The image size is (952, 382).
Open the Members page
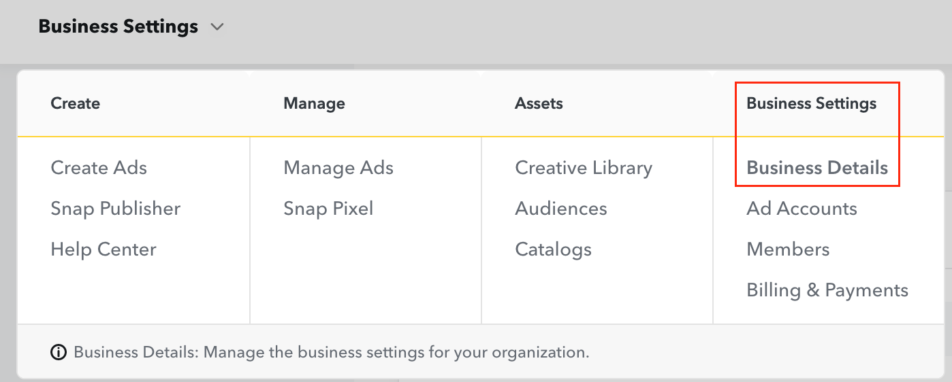pos(788,249)
